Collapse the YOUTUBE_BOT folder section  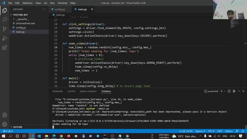coord(29,15)
